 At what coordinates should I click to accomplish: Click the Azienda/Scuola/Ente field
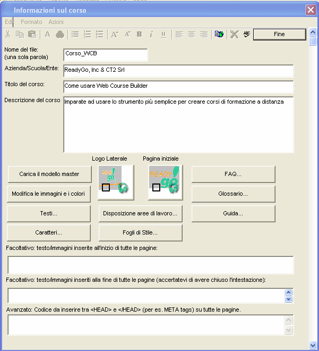[178, 71]
